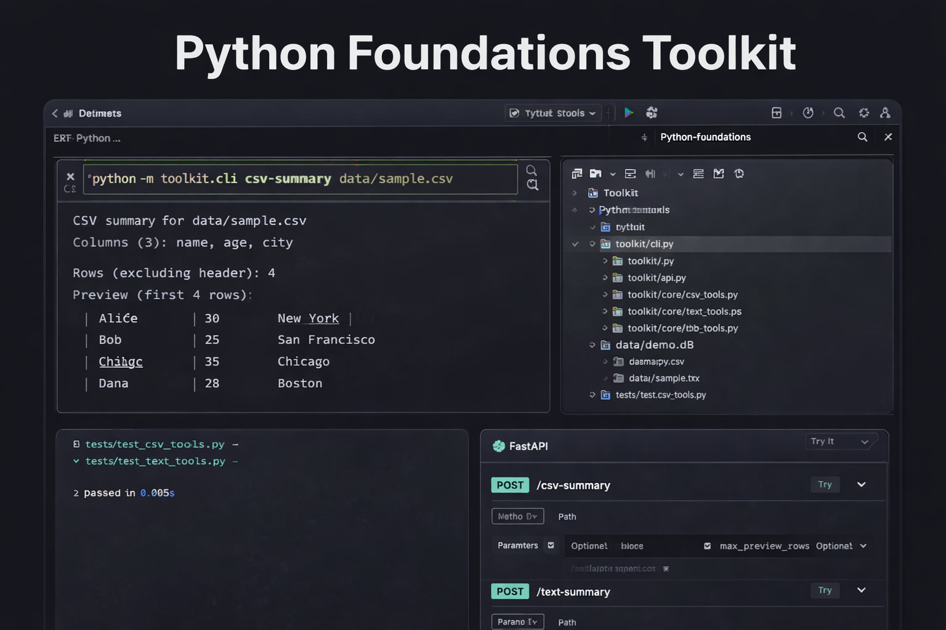The height and width of the screenshot is (630, 946).
Task: Click Detimets in the top menu bar
Action: (x=100, y=113)
